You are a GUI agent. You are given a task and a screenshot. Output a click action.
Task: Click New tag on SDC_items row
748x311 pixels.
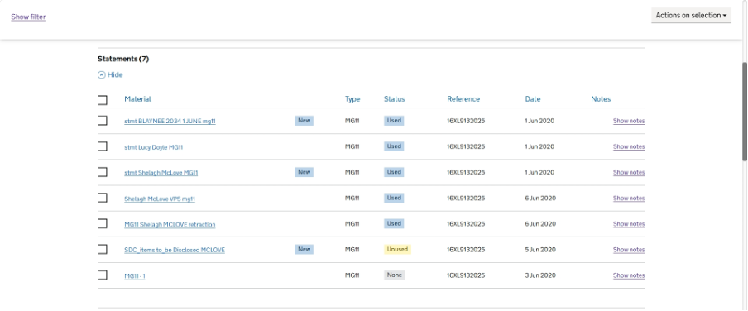304,250
